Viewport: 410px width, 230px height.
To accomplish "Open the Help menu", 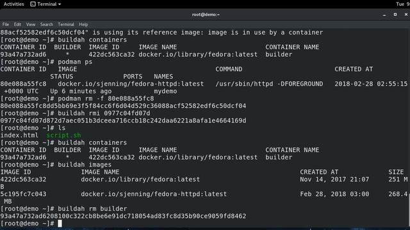I will (83, 24).
